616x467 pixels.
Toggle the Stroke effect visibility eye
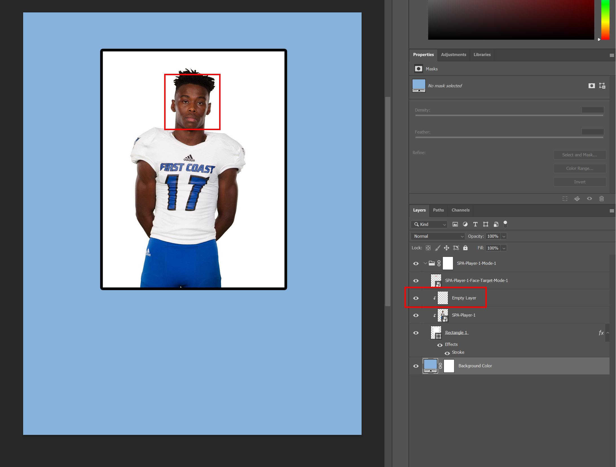tap(447, 353)
